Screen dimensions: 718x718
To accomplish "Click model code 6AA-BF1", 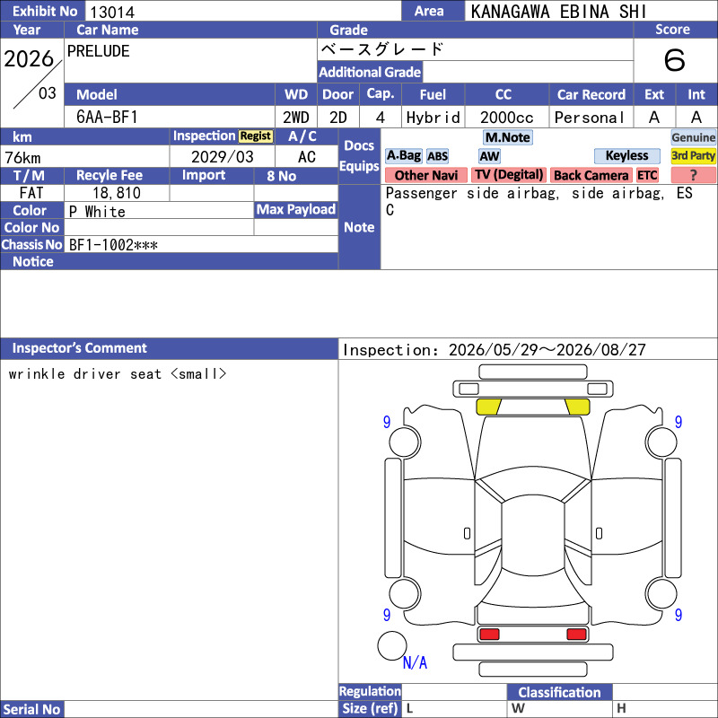I will (107, 118).
